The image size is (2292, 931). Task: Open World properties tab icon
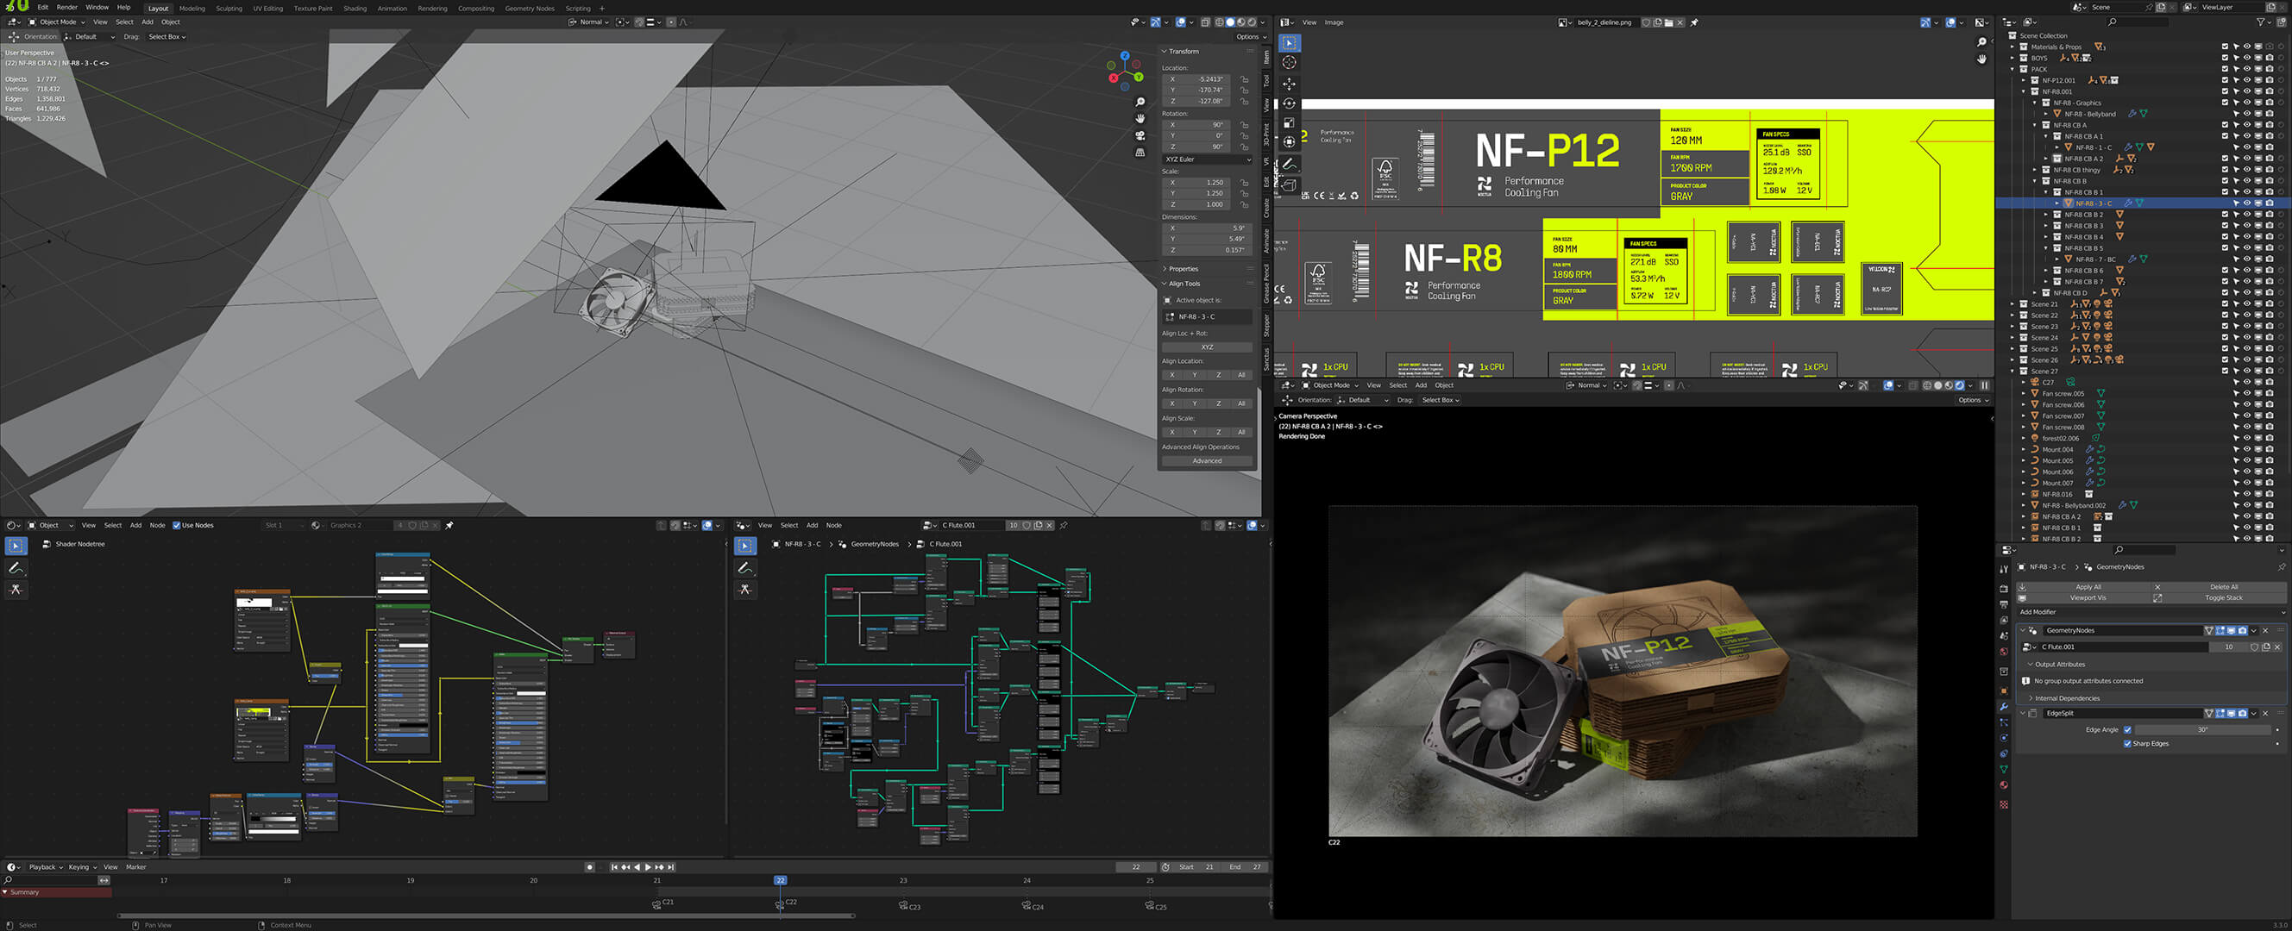2004,652
